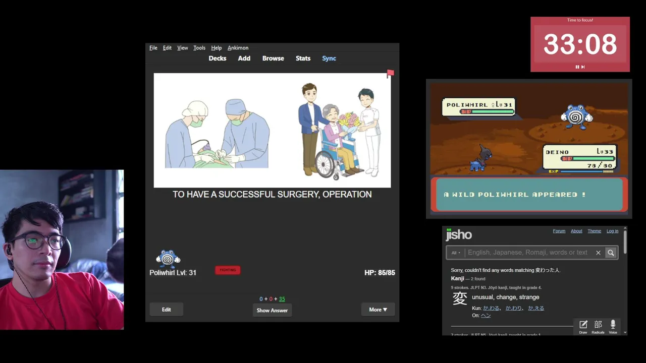Click the 'HP: 85/85' text
This screenshot has height=363, width=646.
point(380,273)
